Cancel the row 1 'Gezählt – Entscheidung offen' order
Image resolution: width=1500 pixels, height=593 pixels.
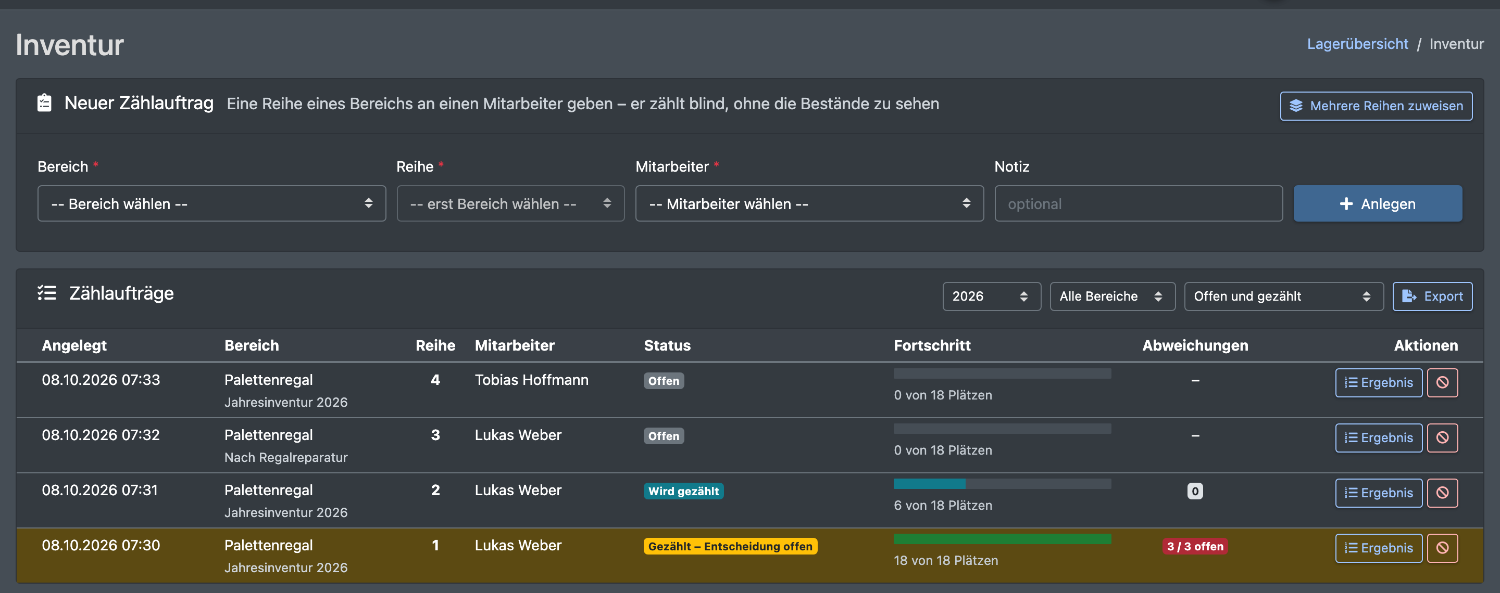pos(1442,548)
